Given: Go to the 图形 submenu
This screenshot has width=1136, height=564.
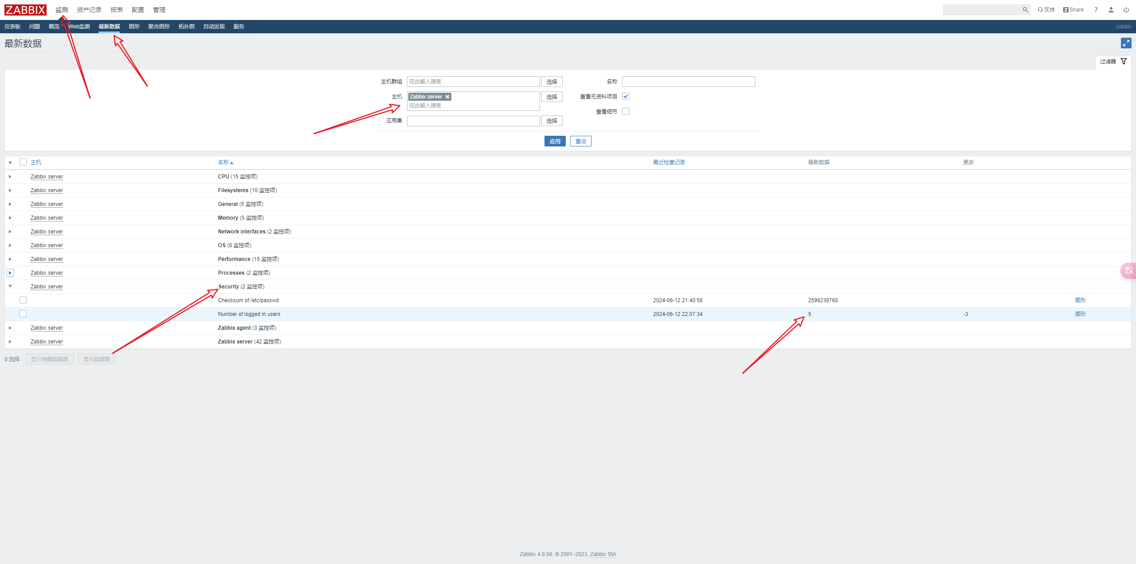Looking at the screenshot, I should [x=134, y=27].
